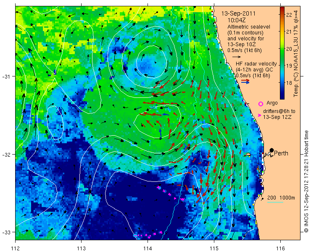Image resolution: width=311 pixels, height=252 pixels.
Task: Click the latitude -32 axis label
Action: [6, 154]
